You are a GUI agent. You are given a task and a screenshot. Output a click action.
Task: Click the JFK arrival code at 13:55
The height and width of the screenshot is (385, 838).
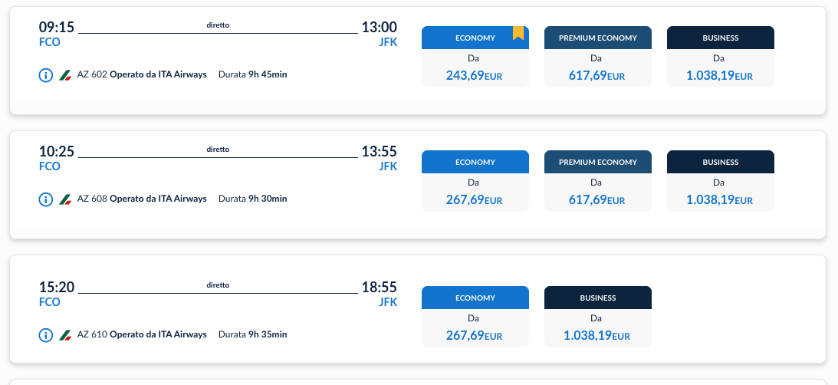click(388, 166)
